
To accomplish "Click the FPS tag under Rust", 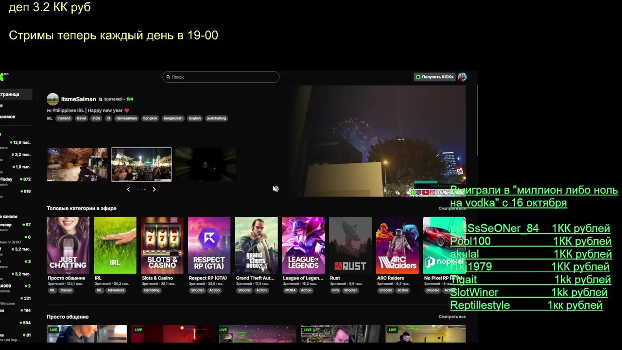I will click(x=335, y=290).
